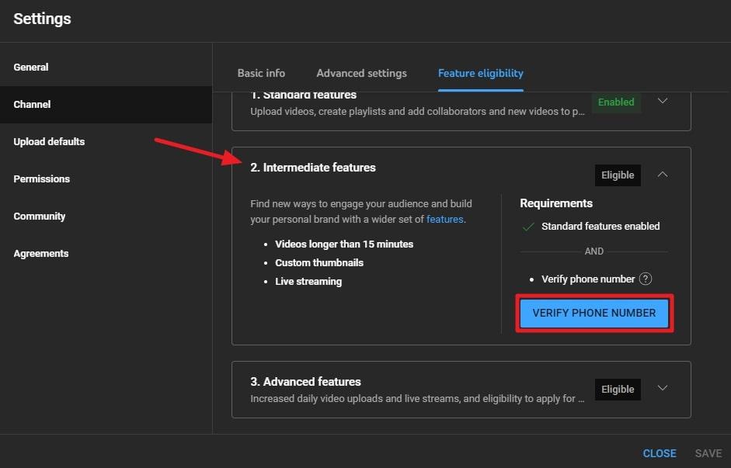The image size is (731, 468).
Task: Expand the Standard features chevron
Action: tap(663, 101)
